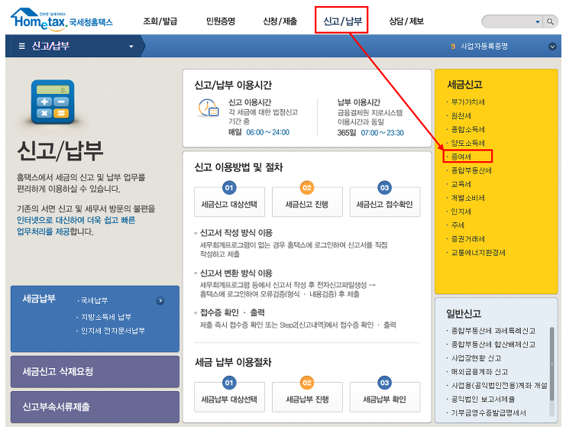The width and height of the screenshot is (566, 430).
Task: Click the 인지세 전자문서납부 link
Action: tap(112, 331)
